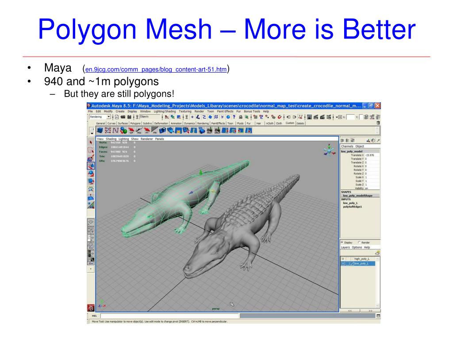Open the en.9jcg.com blog hyperlink
Viewport: 453px width, 340px height.
pos(156,70)
